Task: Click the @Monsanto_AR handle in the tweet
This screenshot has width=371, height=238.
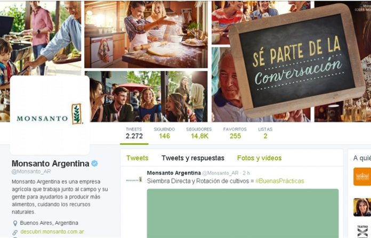Action: click(x=220, y=173)
